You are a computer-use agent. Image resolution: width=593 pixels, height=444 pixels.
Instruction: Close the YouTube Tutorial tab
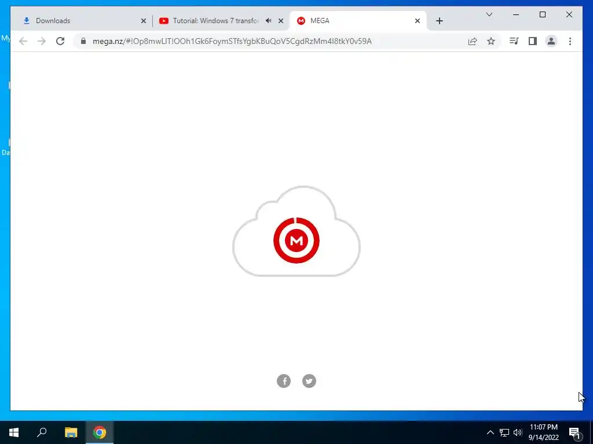281,21
